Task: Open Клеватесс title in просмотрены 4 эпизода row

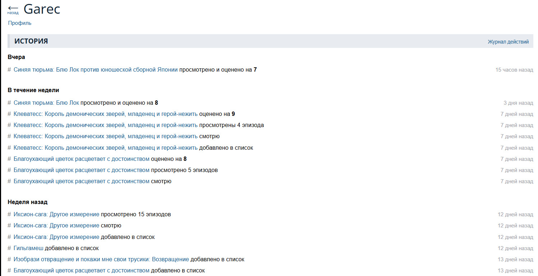Action: [x=105, y=125]
